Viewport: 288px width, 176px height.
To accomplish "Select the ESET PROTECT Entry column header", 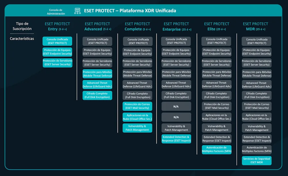I will pyautogui.click(x=57, y=26).
